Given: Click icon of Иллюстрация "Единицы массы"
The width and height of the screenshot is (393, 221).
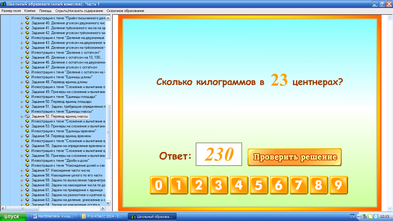Looking at the screenshot, I should click(x=27, y=111).
